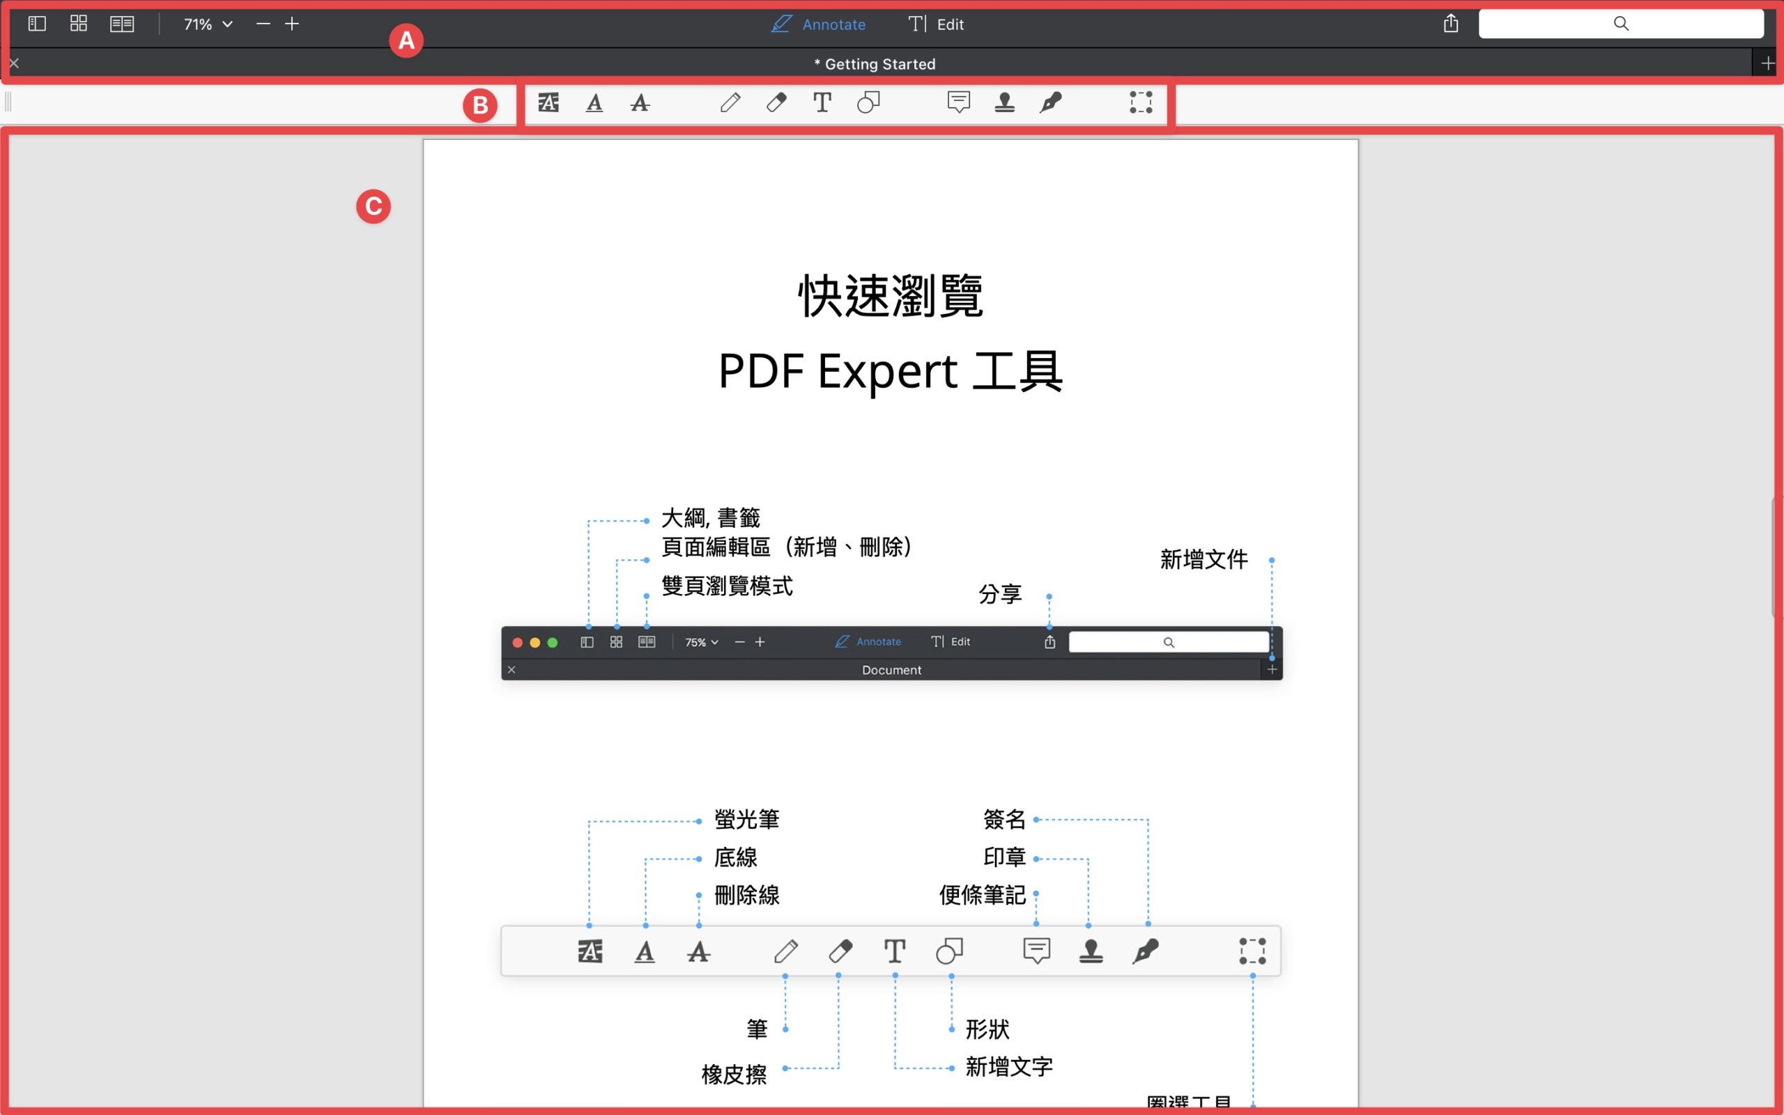Click the 底線 label in the document
The width and height of the screenshot is (1784, 1115).
point(736,857)
